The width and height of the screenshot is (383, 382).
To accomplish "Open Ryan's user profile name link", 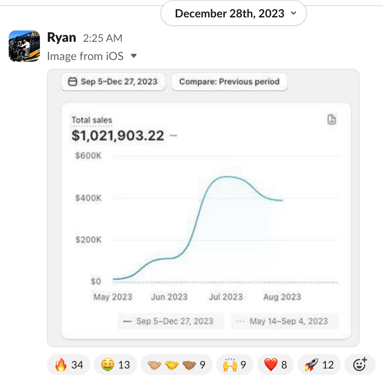I will (61, 38).
